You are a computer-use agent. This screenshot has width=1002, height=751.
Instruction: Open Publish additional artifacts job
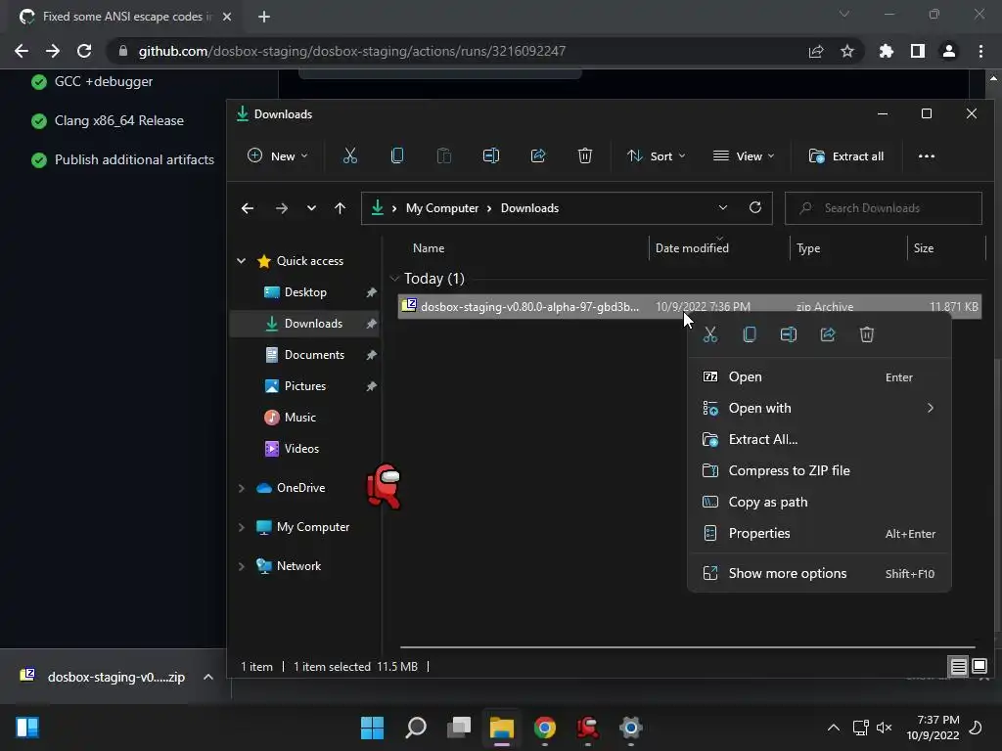134,159
